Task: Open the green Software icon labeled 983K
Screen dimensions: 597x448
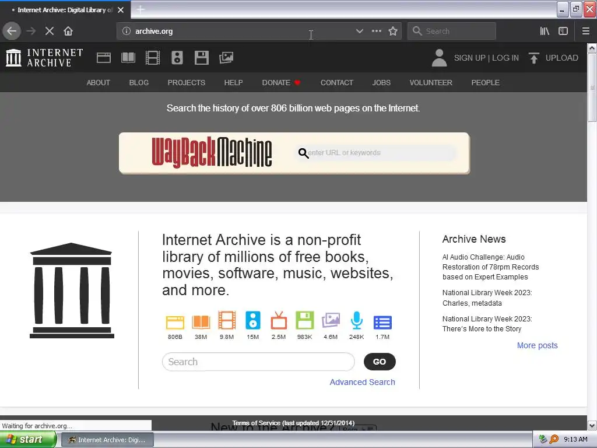Action: tap(304, 320)
